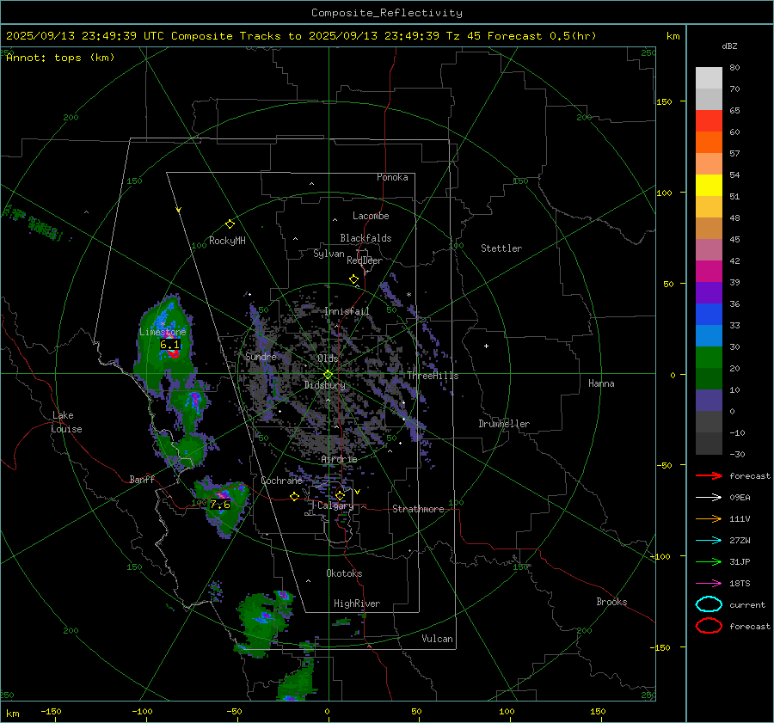Click the Banff label
The image size is (774, 723).
tap(142, 479)
